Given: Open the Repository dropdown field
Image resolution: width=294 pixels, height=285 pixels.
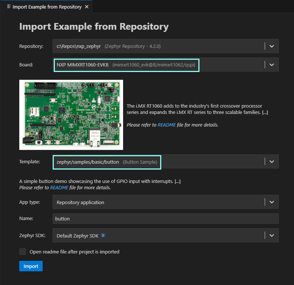Looking at the screenshot, I should [x=166, y=46].
